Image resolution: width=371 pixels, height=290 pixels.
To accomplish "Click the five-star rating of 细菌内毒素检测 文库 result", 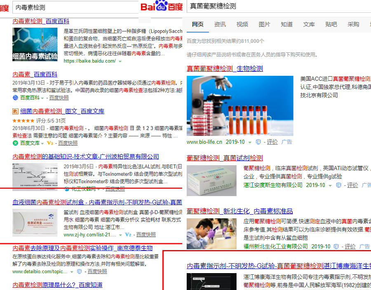I will point(23,121).
